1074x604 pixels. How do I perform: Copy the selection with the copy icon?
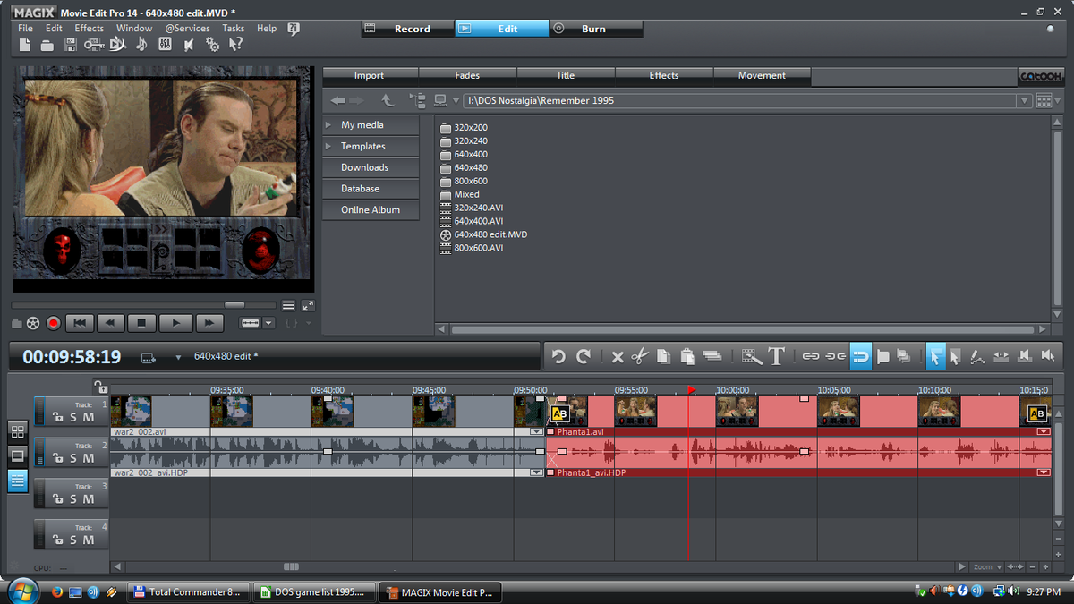tap(663, 356)
